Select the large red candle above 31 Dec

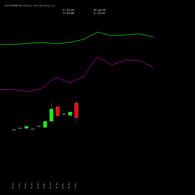(76, 110)
